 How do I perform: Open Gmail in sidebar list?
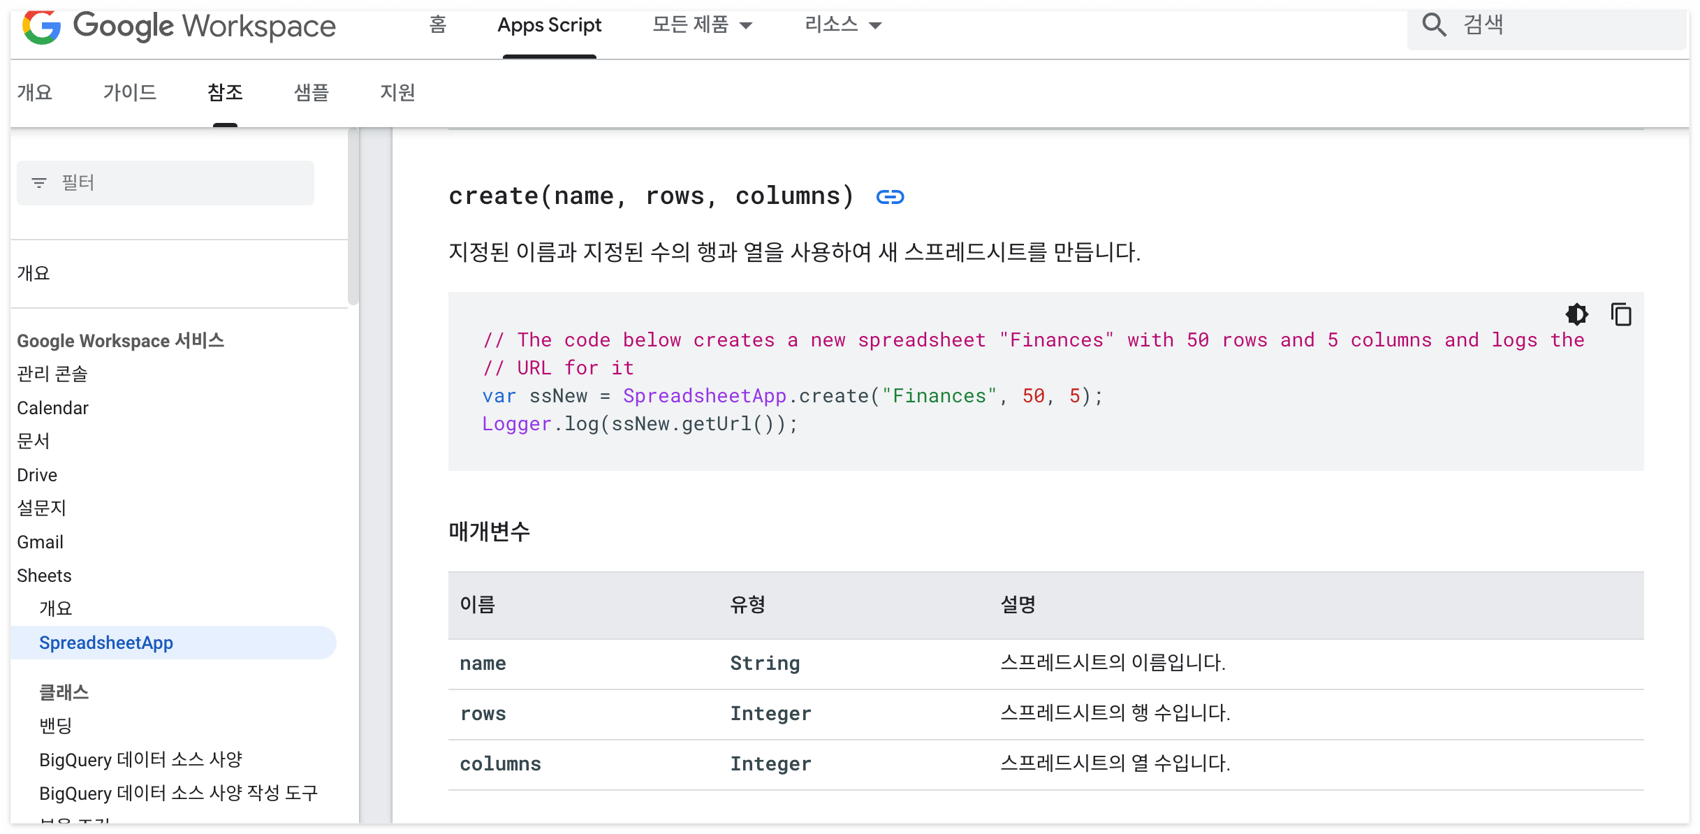(x=40, y=542)
